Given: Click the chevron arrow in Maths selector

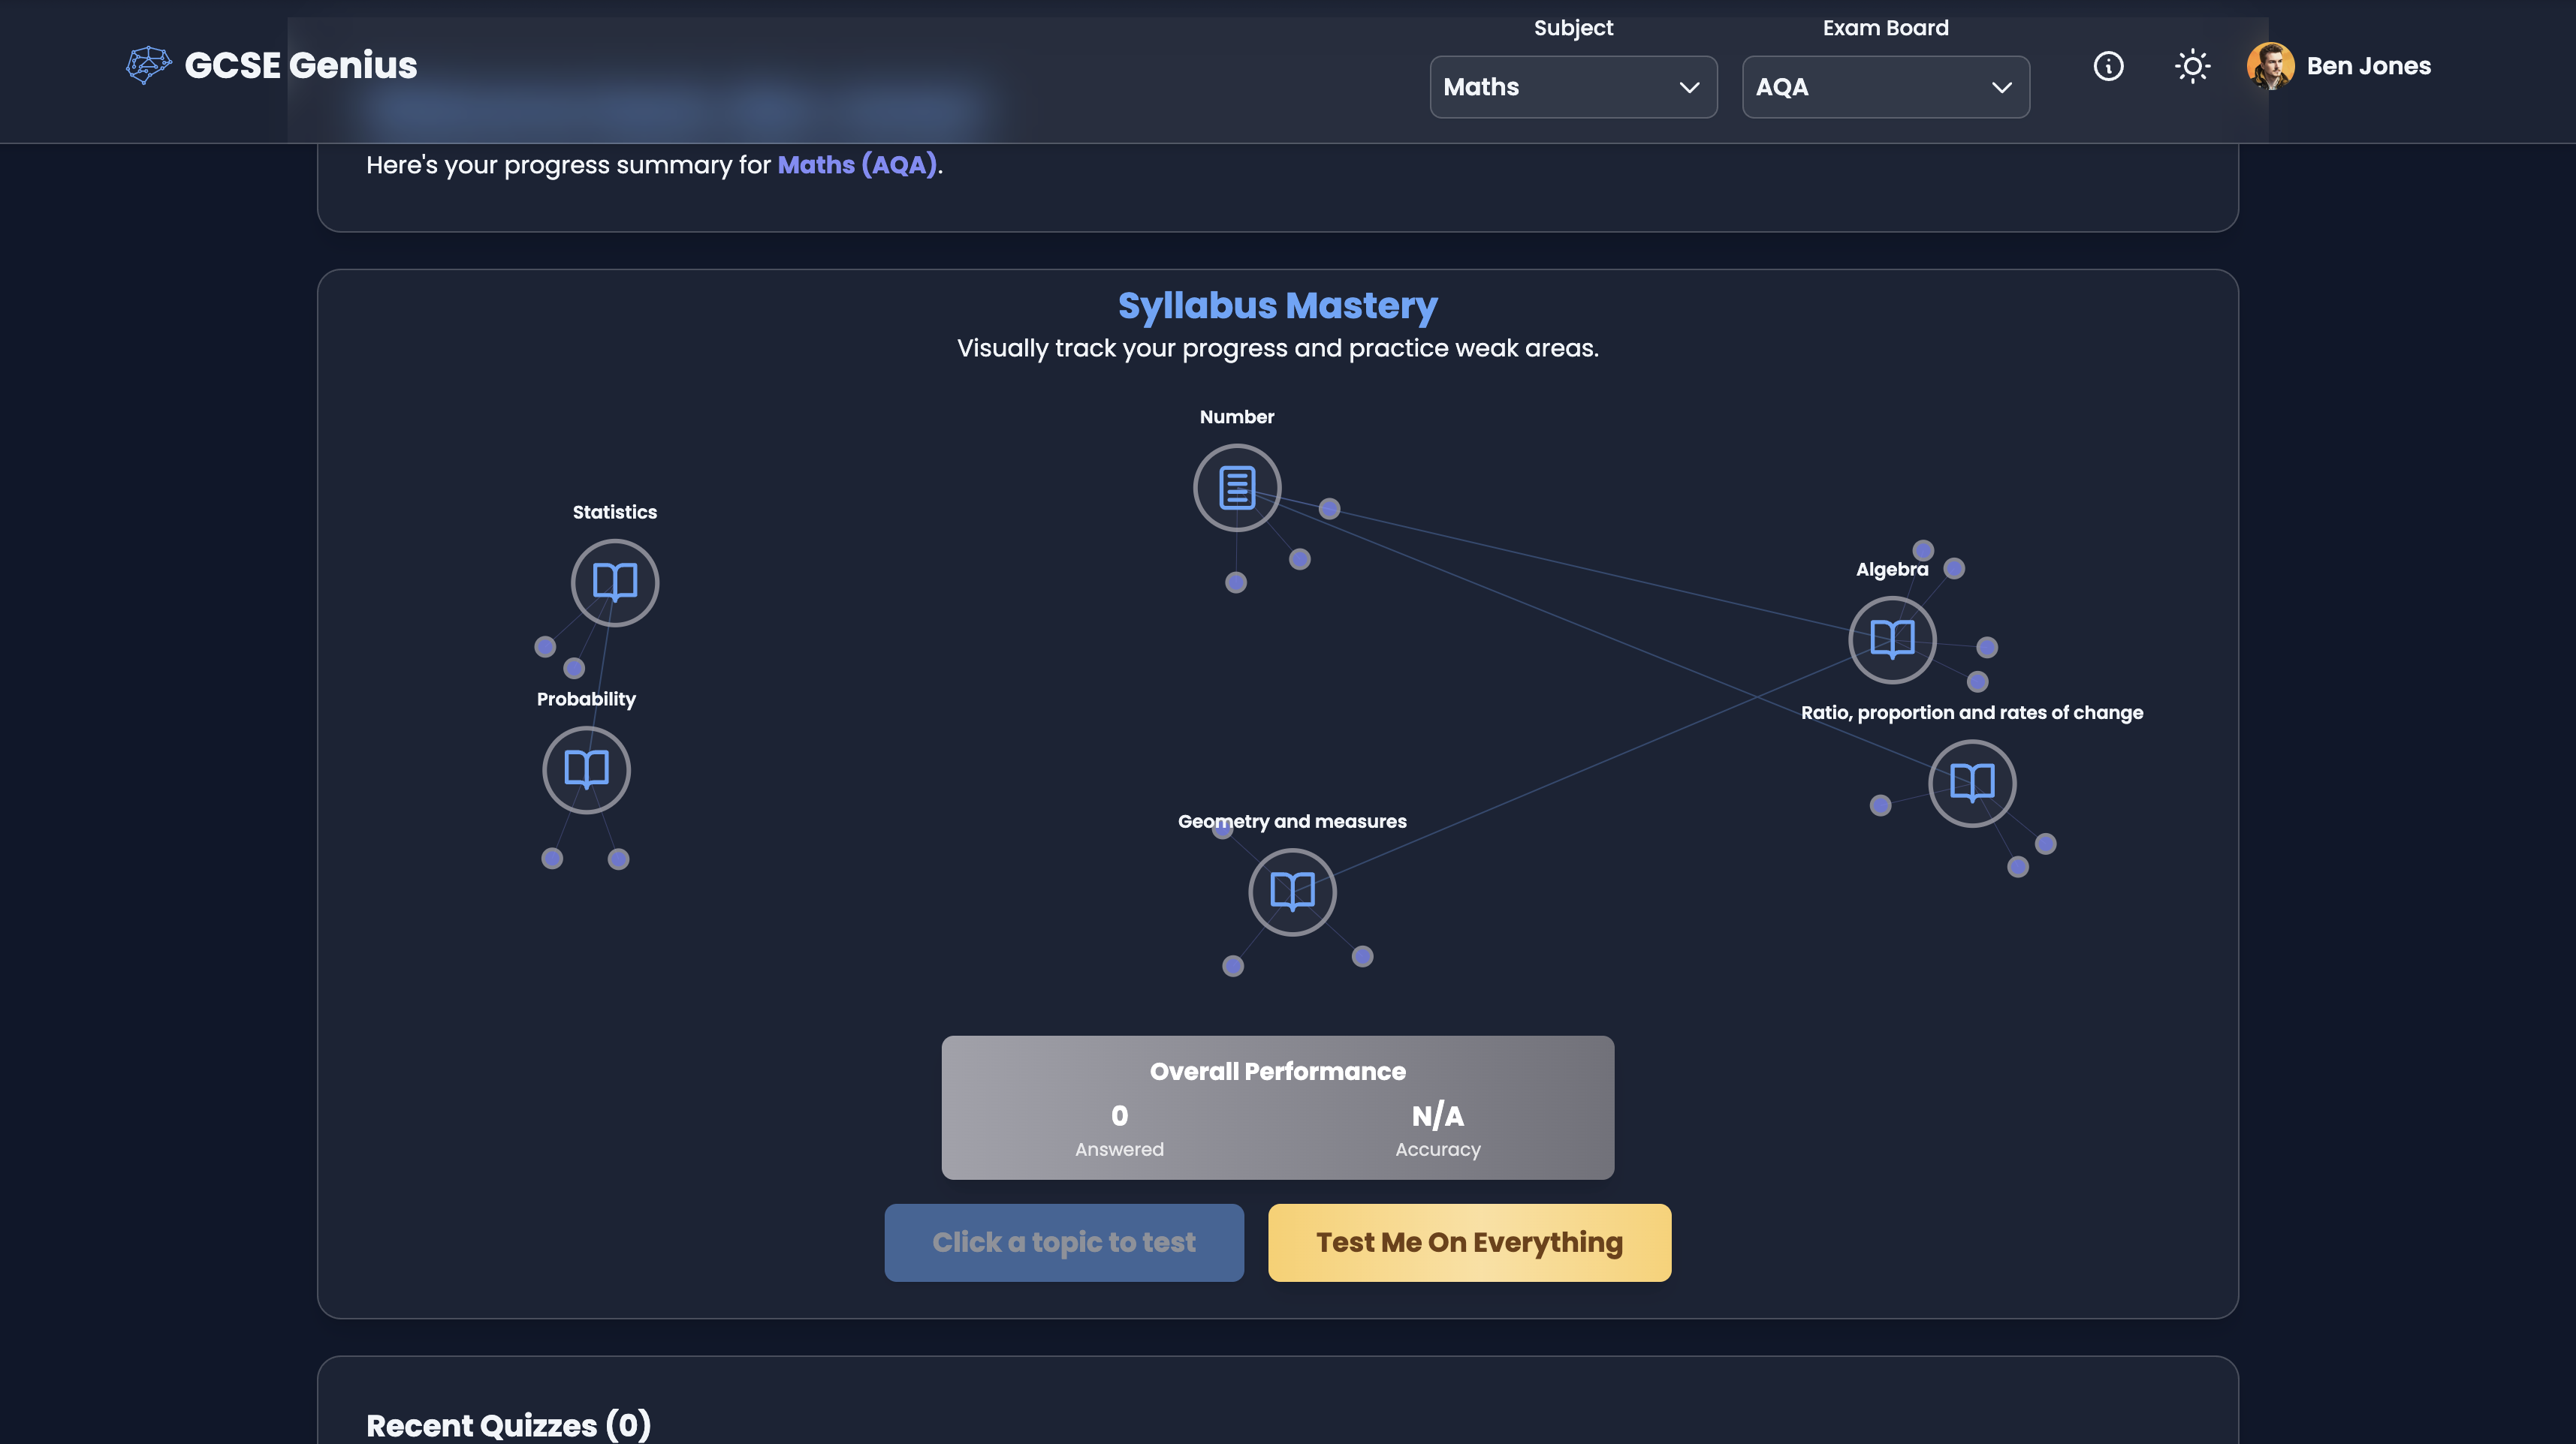Looking at the screenshot, I should 1689,87.
